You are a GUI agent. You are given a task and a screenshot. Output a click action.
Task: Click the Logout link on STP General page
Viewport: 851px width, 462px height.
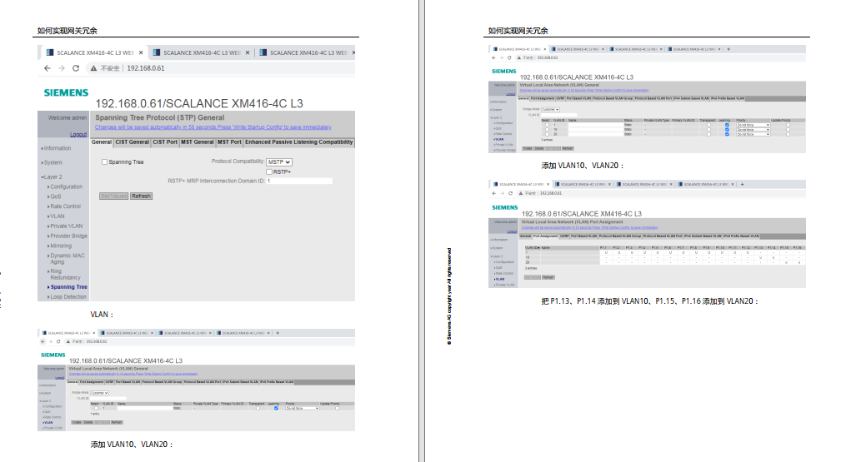coord(78,135)
